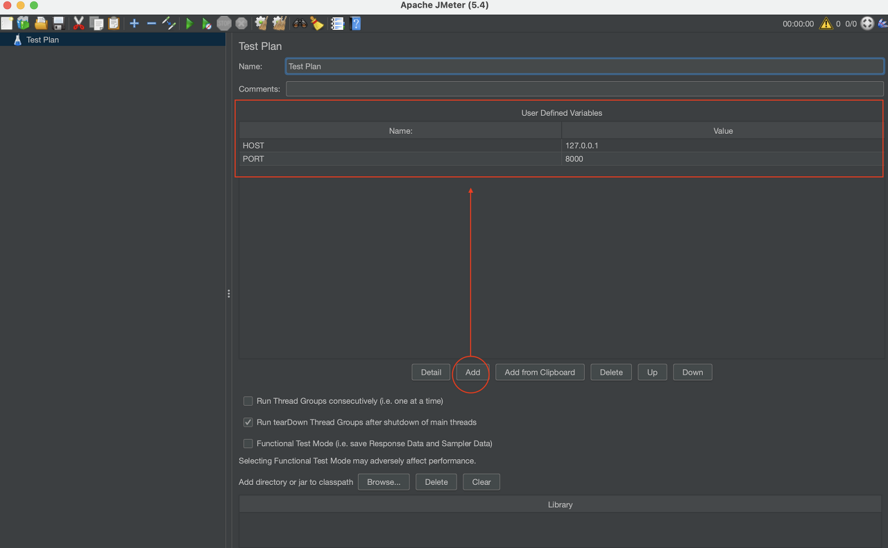Click the Detail button
Viewport: 888px width, 548px height.
coord(431,373)
